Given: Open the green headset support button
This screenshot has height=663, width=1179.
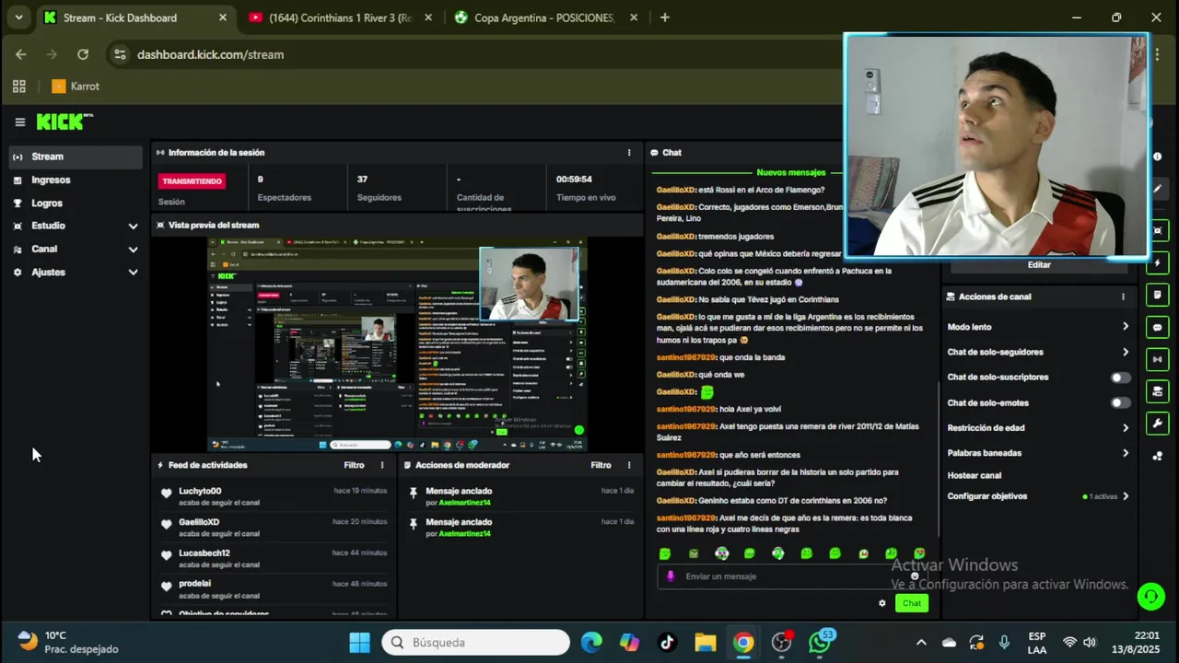Looking at the screenshot, I should [1150, 597].
